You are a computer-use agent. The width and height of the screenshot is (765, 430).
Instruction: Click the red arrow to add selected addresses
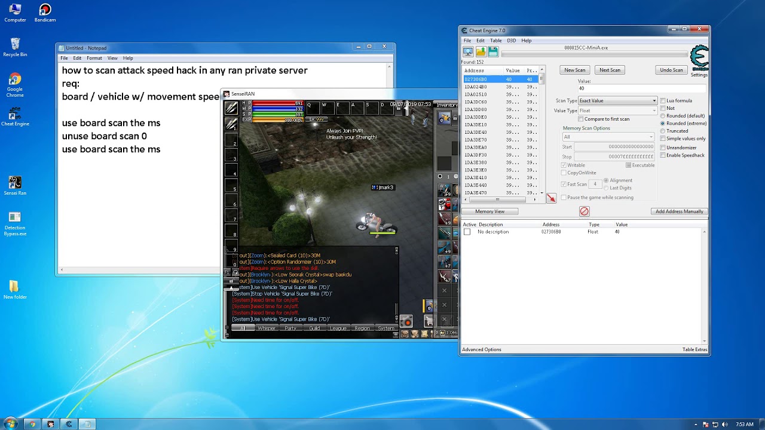coord(551,198)
